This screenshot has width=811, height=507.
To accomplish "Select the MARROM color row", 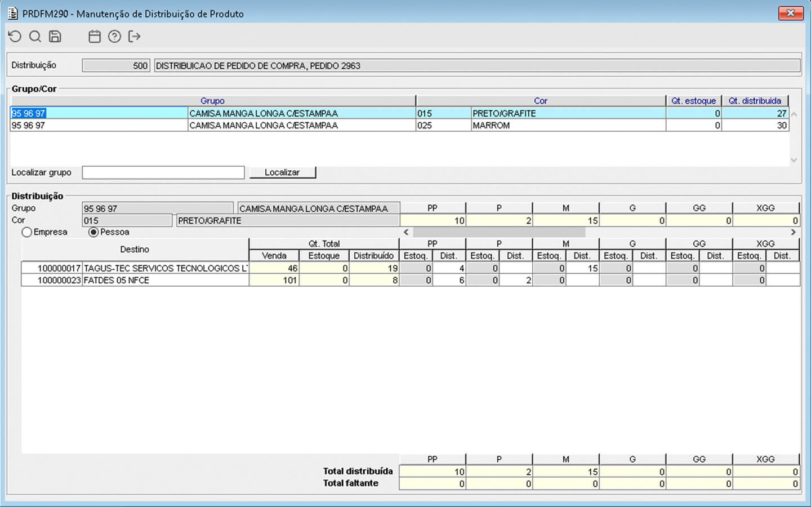I will (x=491, y=126).
